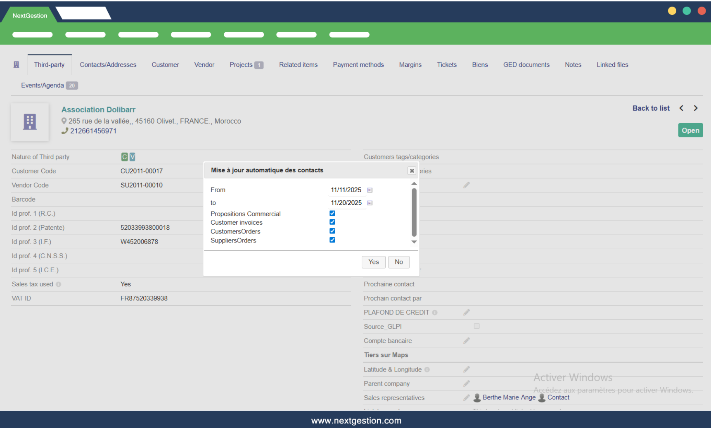Toggle the SuppliersOrders checkbox
Image resolution: width=711 pixels, height=428 pixels.
tap(332, 240)
